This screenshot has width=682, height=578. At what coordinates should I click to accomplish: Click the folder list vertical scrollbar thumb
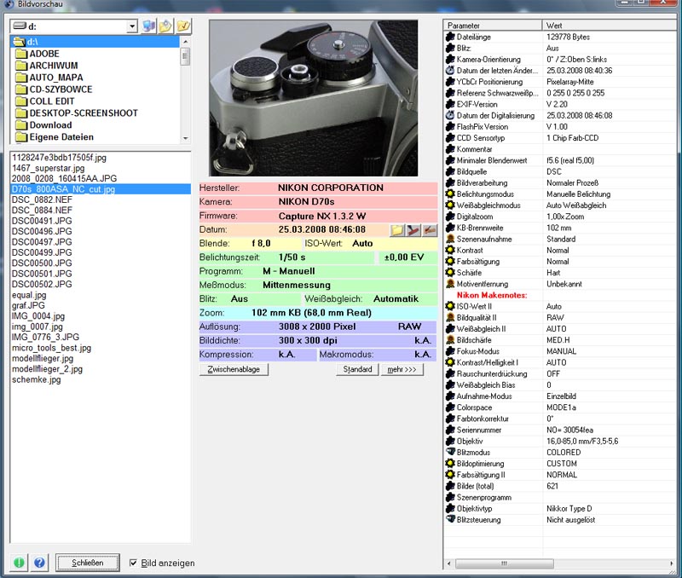[x=185, y=56]
